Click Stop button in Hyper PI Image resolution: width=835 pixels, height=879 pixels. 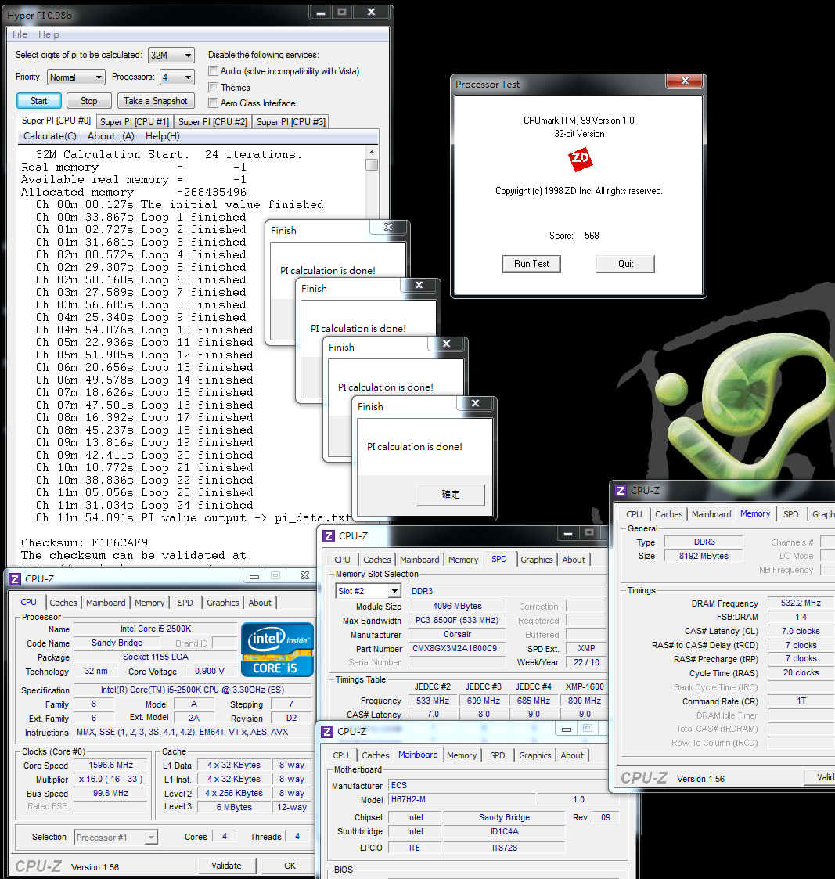88,101
